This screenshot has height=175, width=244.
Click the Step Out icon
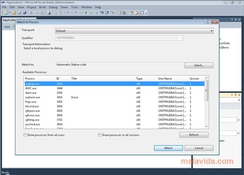pyautogui.click(x=112, y=13)
